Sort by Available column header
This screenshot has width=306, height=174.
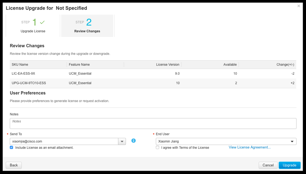210,65
